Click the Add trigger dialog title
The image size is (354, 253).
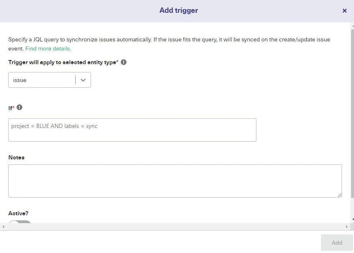tap(179, 11)
